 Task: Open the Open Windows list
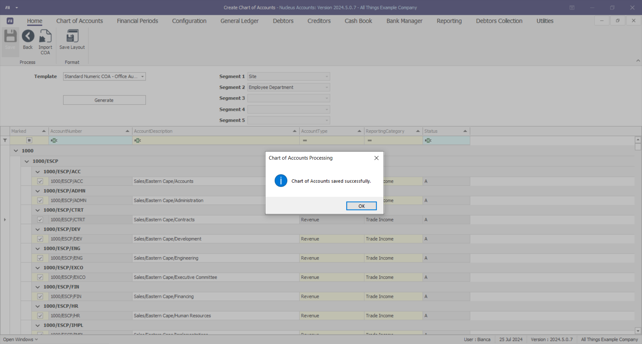[20, 339]
